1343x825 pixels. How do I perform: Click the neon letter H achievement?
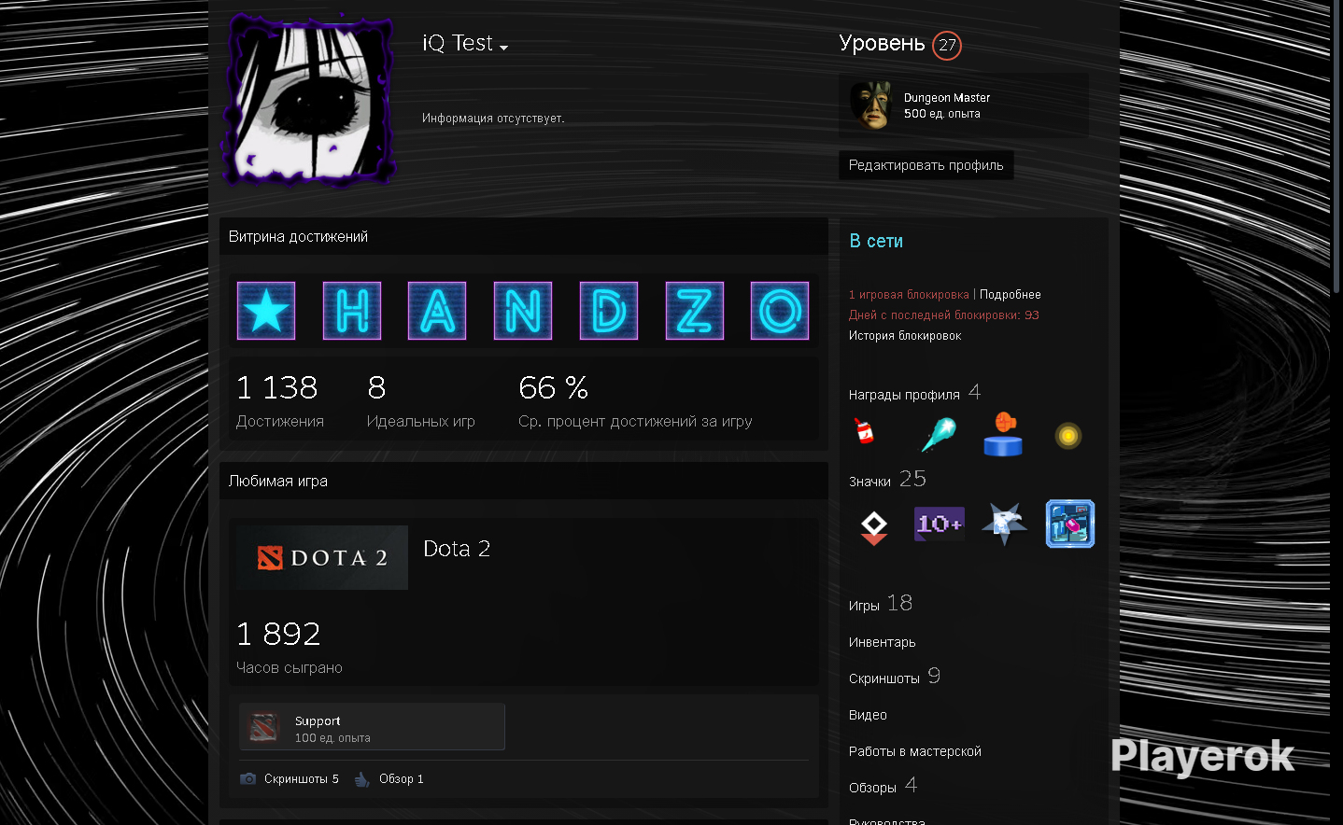coord(352,311)
